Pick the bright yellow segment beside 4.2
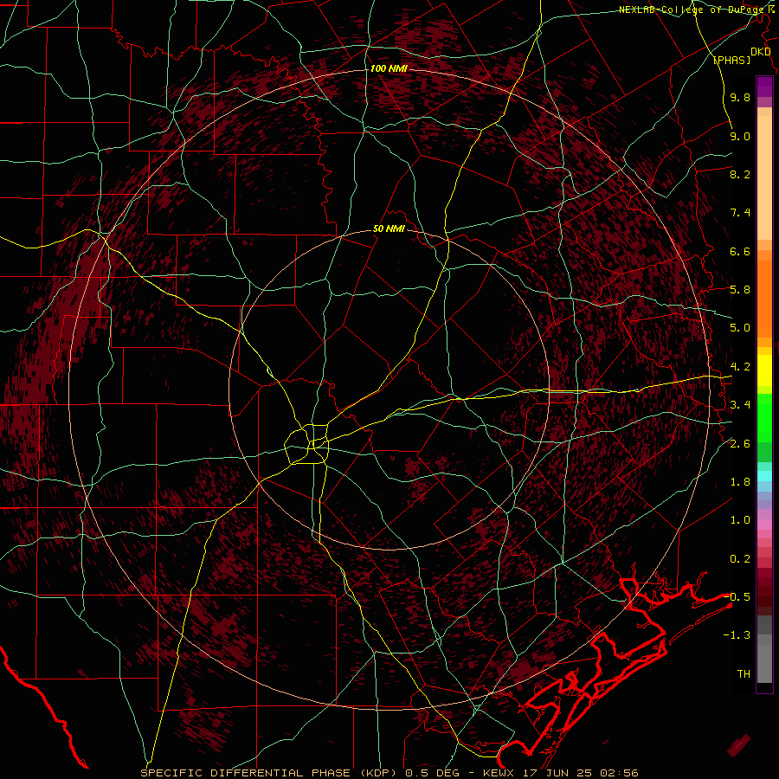779x779 pixels. coord(764,370)
